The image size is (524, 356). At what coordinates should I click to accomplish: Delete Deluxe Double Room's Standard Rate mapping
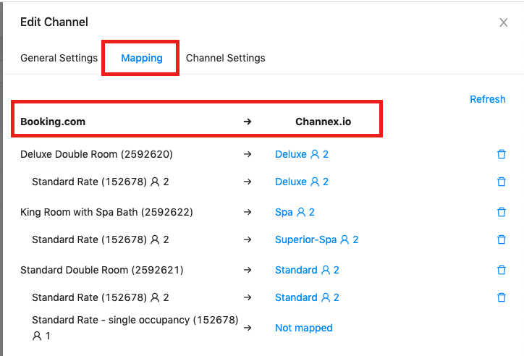click(502, 182)
